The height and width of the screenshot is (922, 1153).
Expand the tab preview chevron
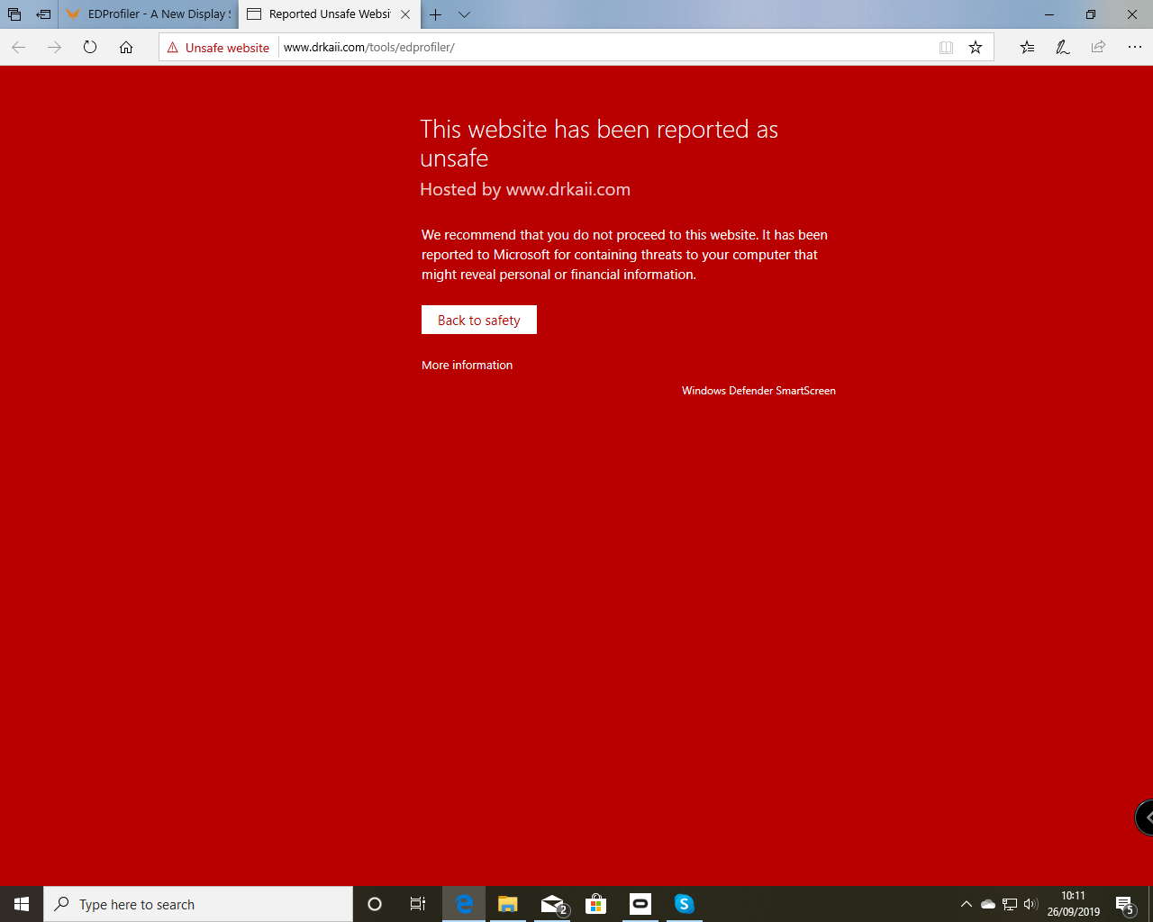click(x=464, y=14)
